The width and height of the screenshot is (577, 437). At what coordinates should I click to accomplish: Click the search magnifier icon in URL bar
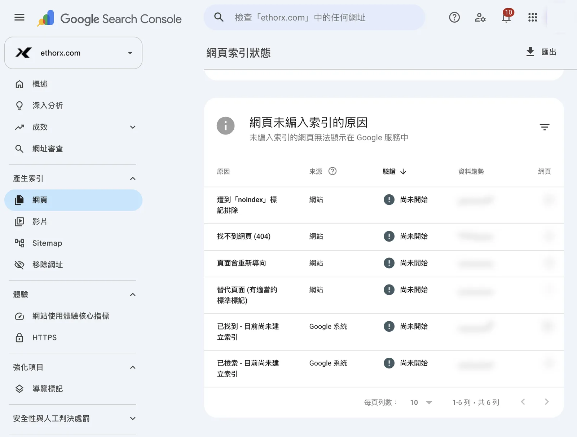point(219,17)
